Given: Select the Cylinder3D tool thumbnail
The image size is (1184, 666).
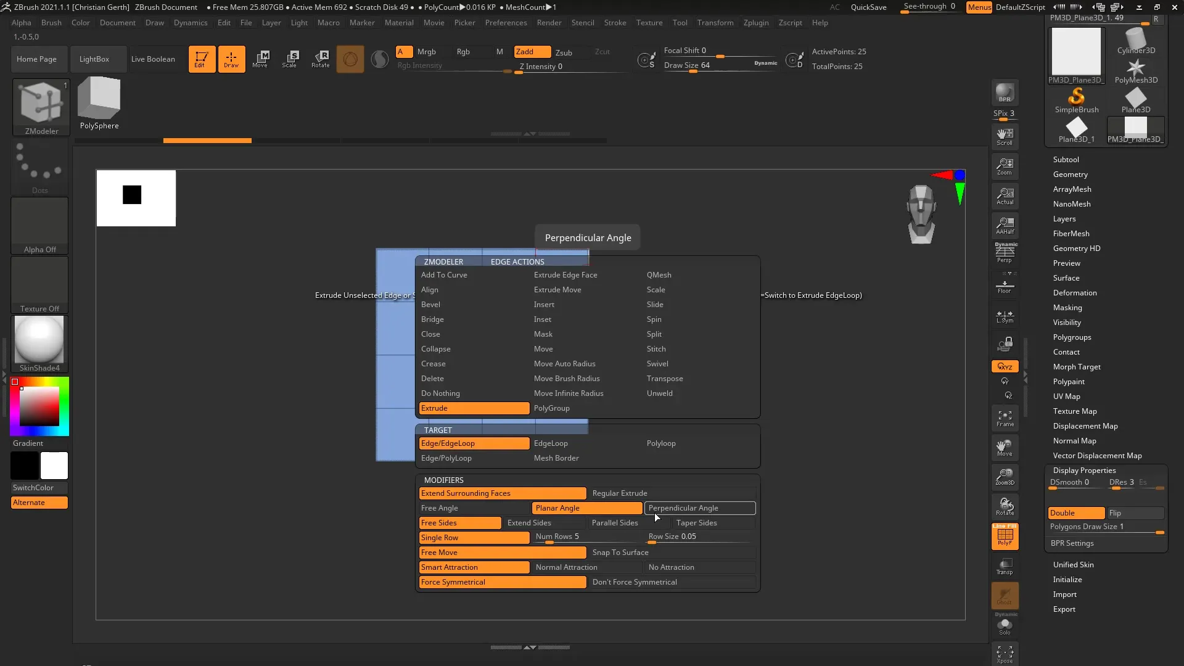Looking at the screenshot, I should tap(1136, 41).
